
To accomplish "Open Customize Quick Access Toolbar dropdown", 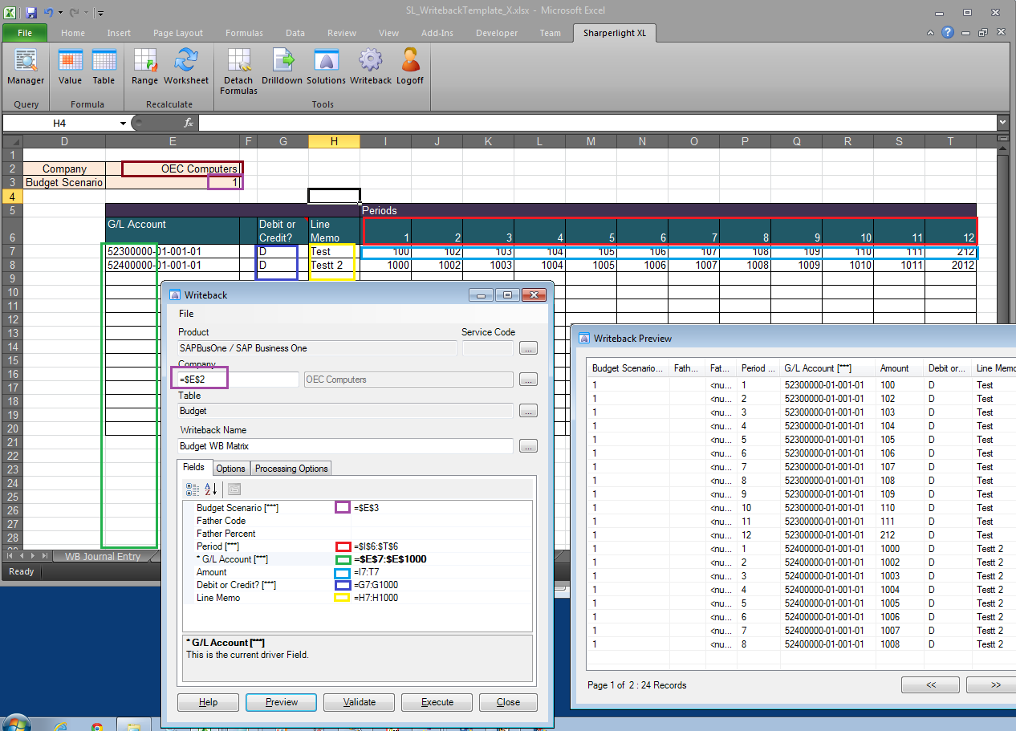I will [100, 13].
